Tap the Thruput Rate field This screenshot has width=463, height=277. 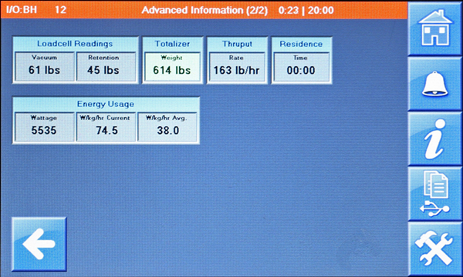[237, 67]
